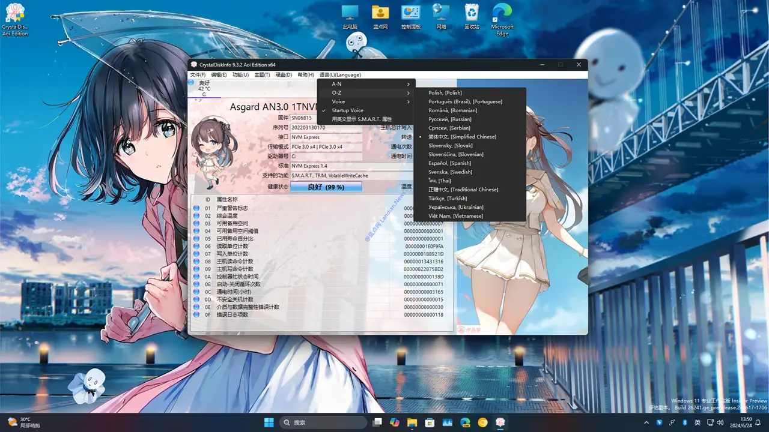Open the 蓝点网 folder on the desktop

pyautogui.click(x=380, y=17)
